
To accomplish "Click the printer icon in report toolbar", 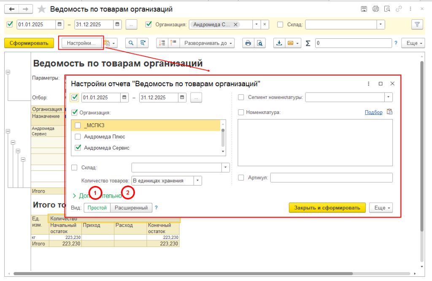I will pos(248,43).
